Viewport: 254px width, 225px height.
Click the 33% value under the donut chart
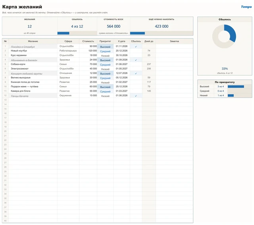[225, 69]
